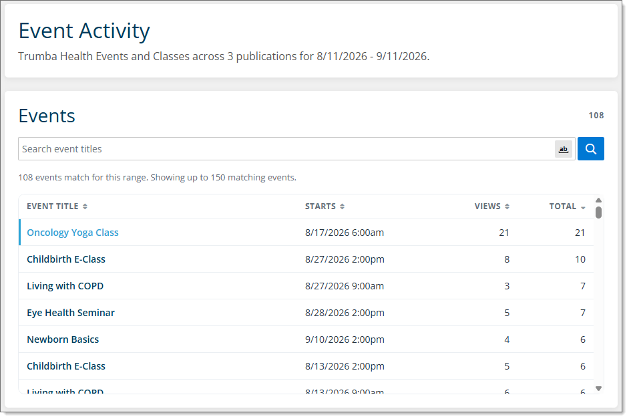Click start time '8/27/2026 2:00pm'
Viewport: 629px width, 419px height.
pos(345,259)
